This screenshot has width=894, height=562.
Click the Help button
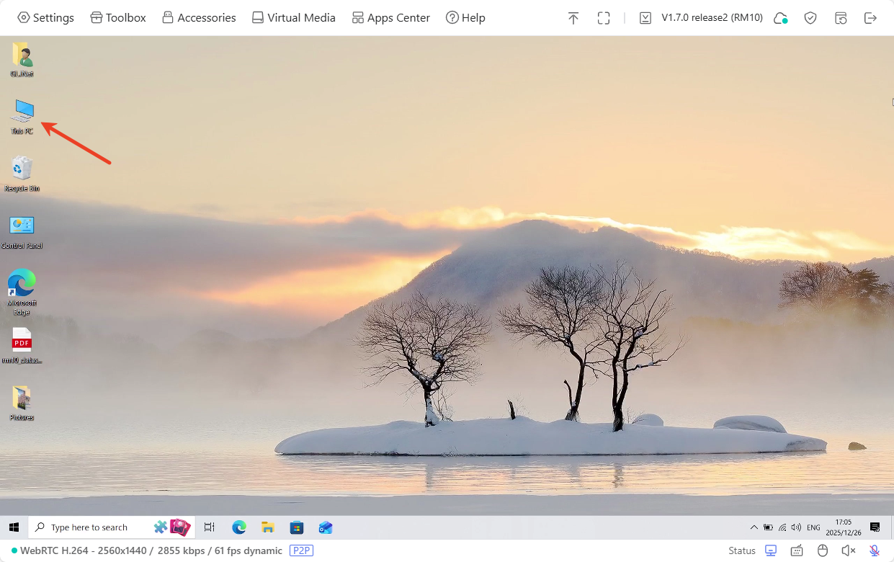[x=465, y=18]
